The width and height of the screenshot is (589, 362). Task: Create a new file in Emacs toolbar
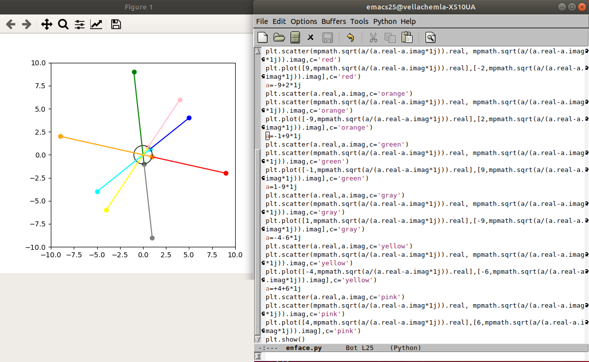(263, 37)
